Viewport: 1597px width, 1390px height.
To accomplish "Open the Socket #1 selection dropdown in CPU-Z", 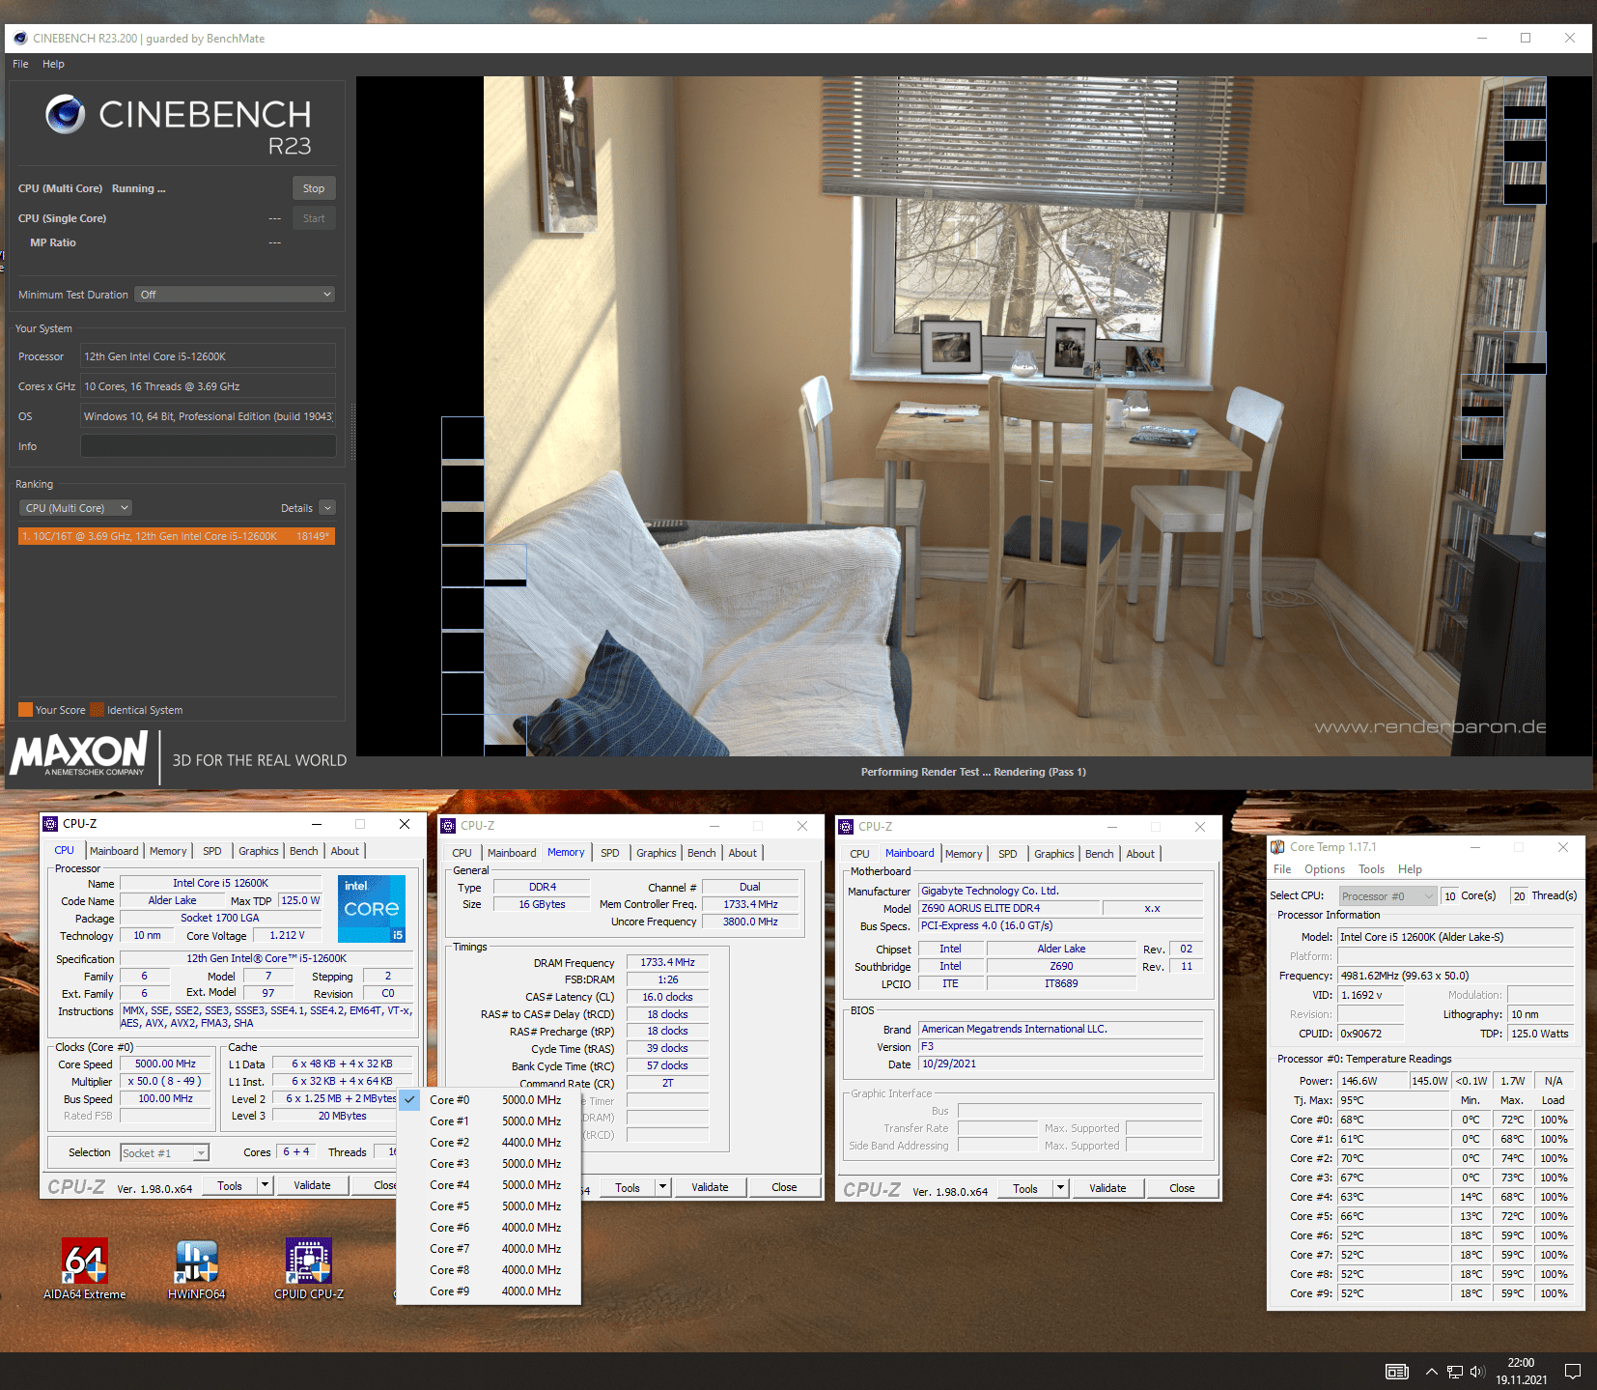I will (164, 1152).
